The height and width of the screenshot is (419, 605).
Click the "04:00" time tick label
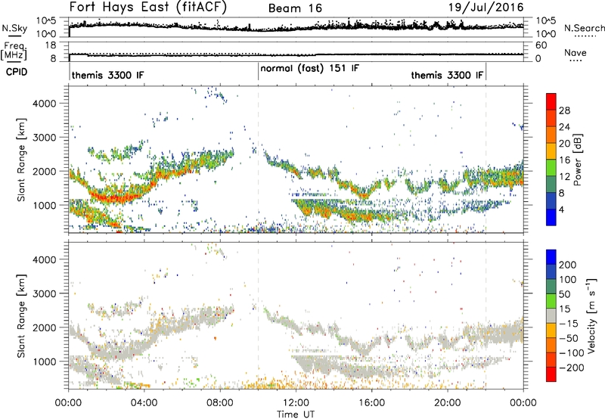[x=144, y=403]
